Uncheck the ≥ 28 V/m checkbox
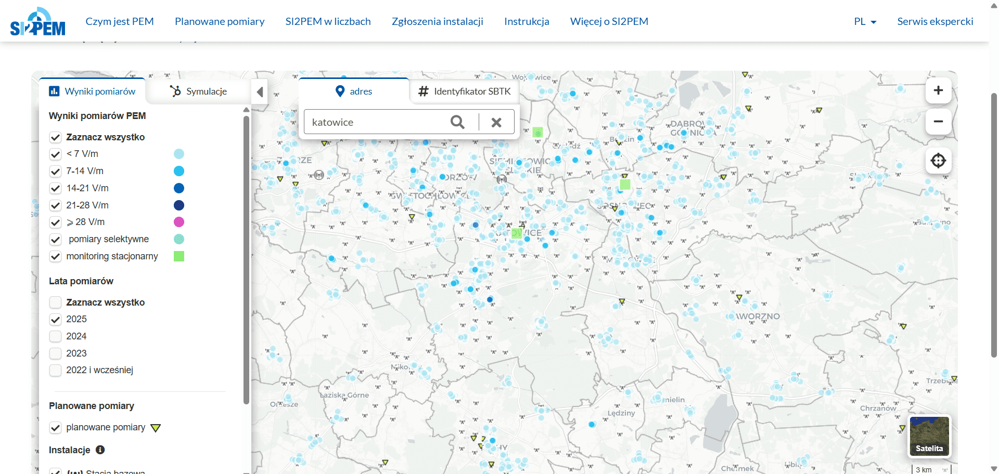The height and width of the screenshot is (474, 999). click(56, 222)
